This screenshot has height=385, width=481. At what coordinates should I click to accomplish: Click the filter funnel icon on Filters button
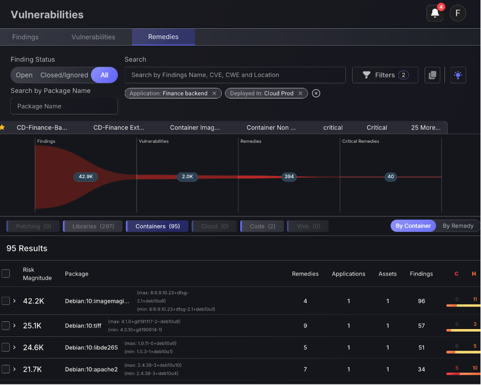click(x=366, y=75)
